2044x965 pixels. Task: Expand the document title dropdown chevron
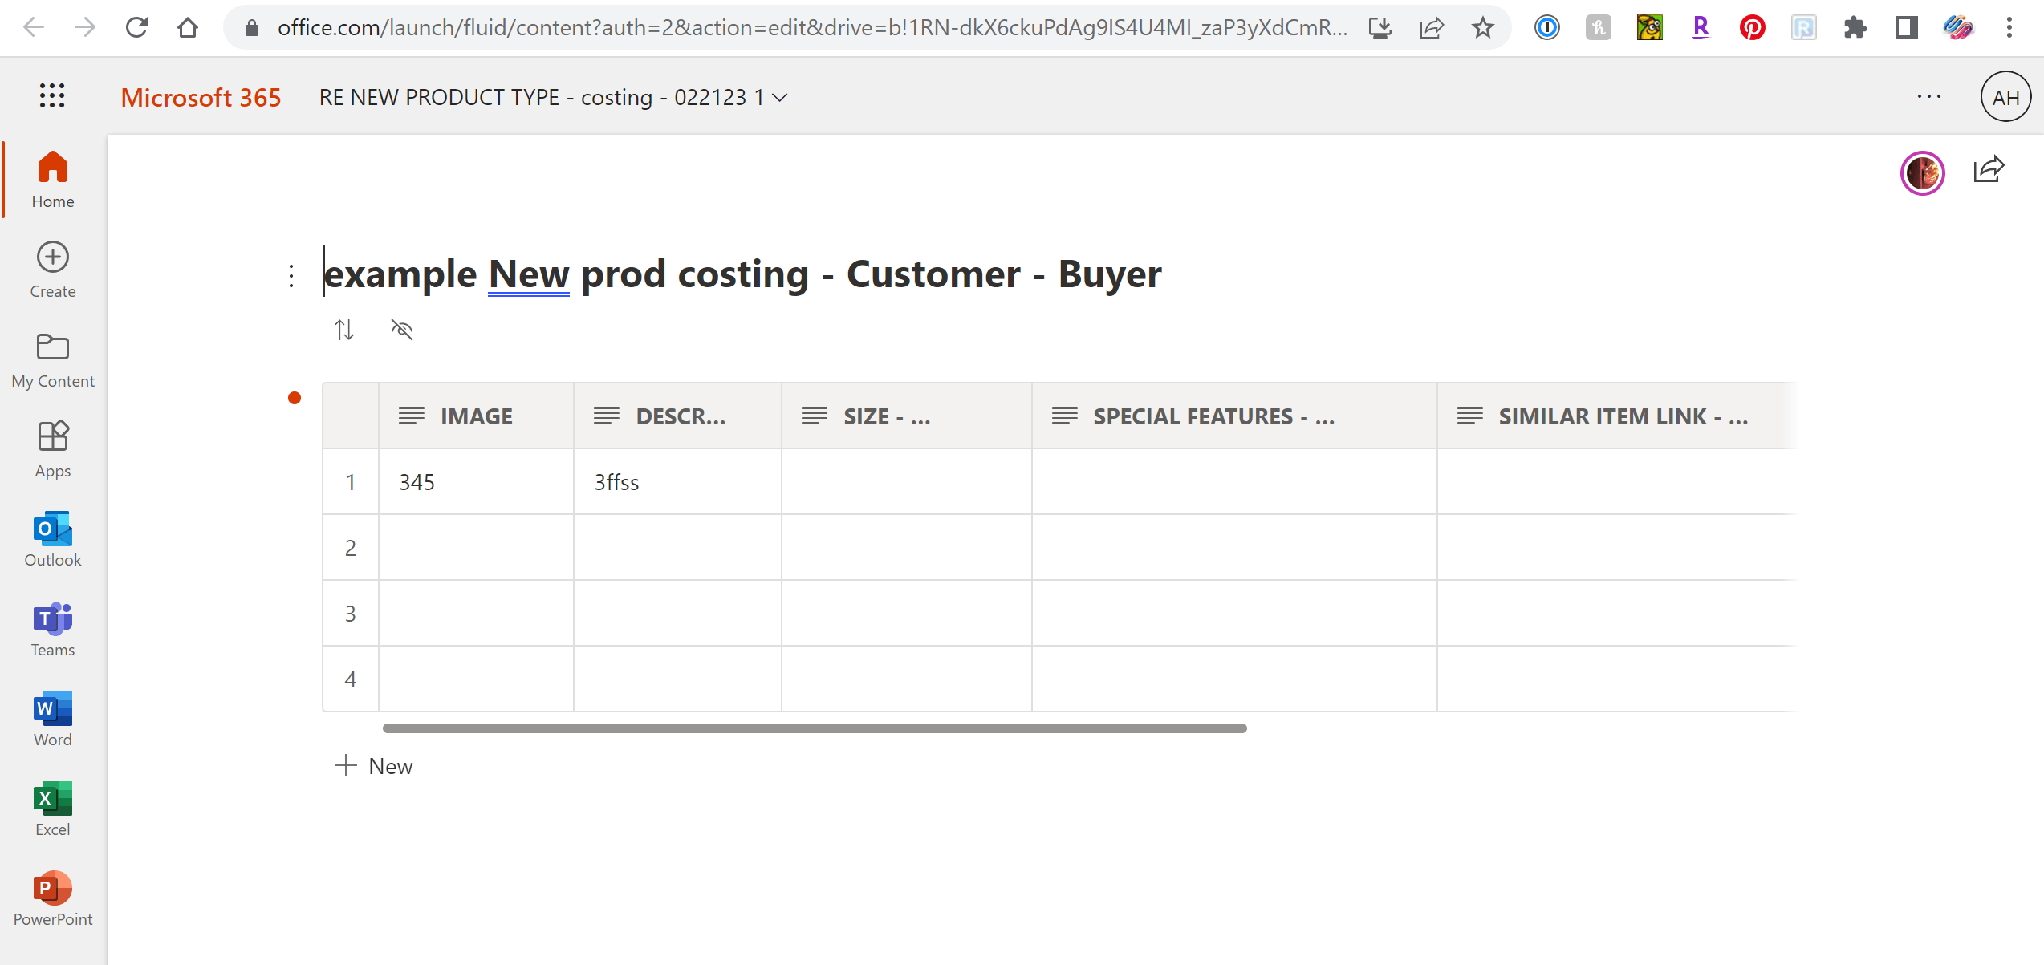point(780,98)
